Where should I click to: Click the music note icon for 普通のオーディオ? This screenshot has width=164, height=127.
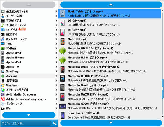click(3, 25)
